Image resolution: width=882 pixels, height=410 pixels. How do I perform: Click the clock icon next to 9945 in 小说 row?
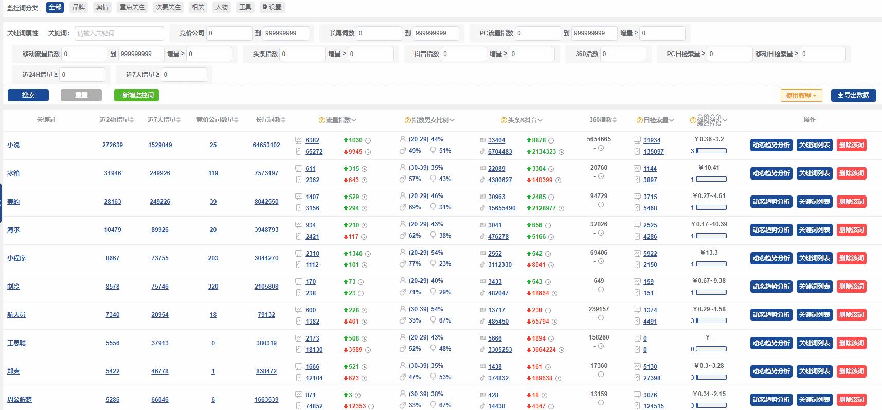coord(368,152)
